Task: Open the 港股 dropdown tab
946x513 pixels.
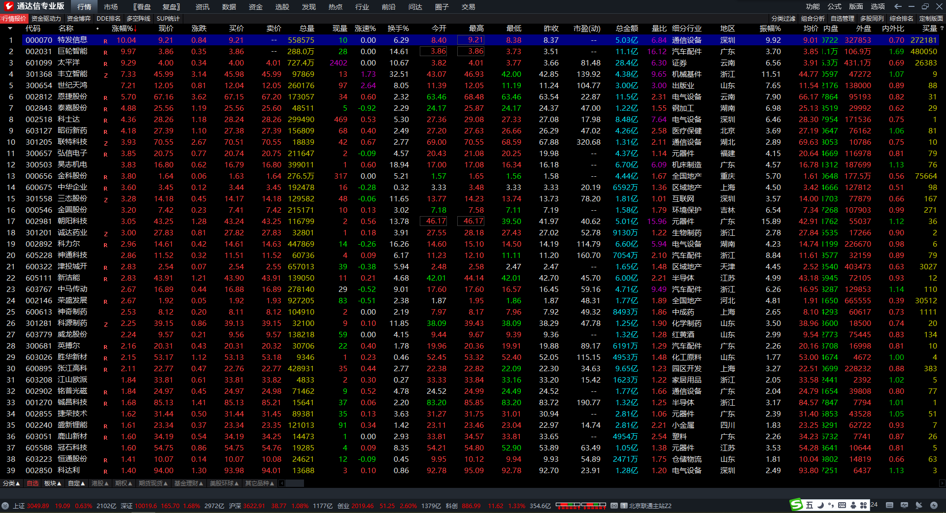Action: (100, 483)
